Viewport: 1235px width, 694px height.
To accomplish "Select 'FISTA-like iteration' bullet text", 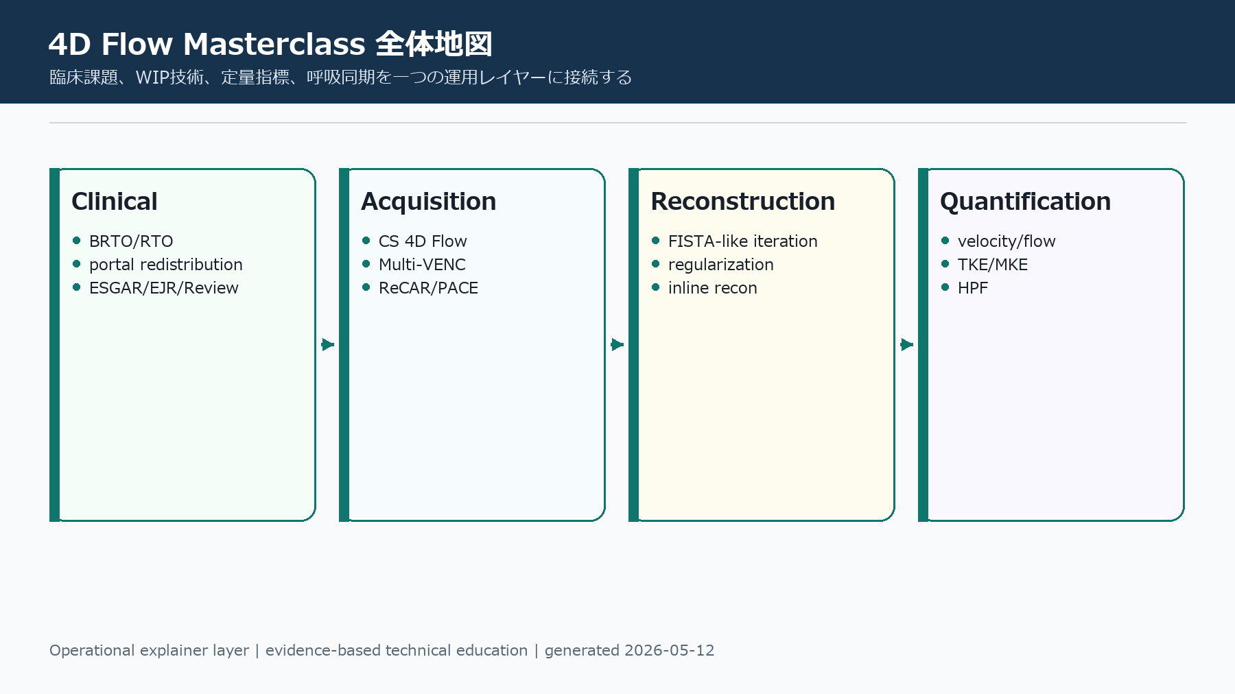I will (x=743, y=241).
